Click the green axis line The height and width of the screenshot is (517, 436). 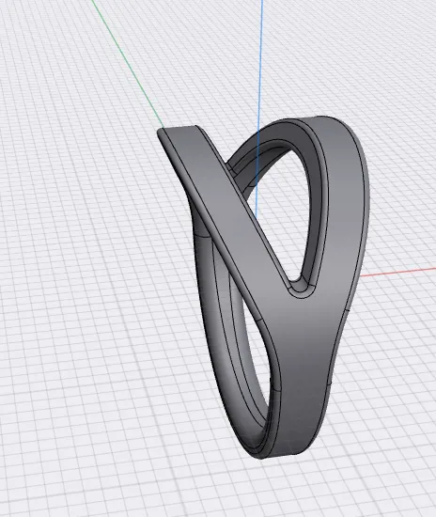127,63
